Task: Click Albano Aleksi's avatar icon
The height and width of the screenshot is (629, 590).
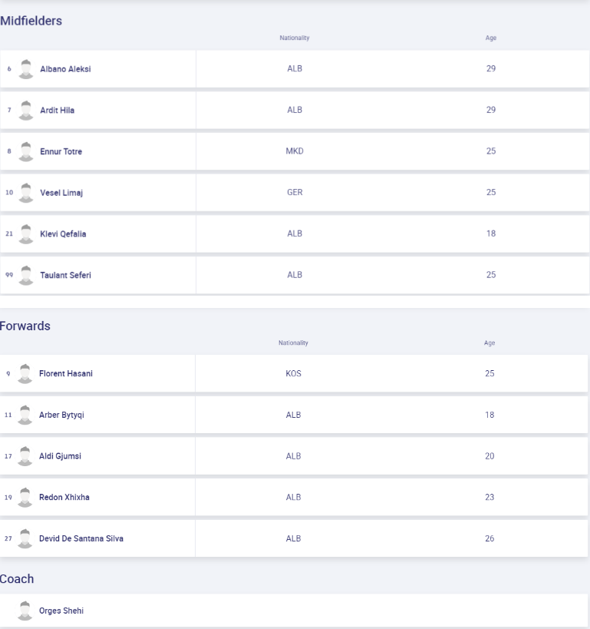Action: coord(26,68)
